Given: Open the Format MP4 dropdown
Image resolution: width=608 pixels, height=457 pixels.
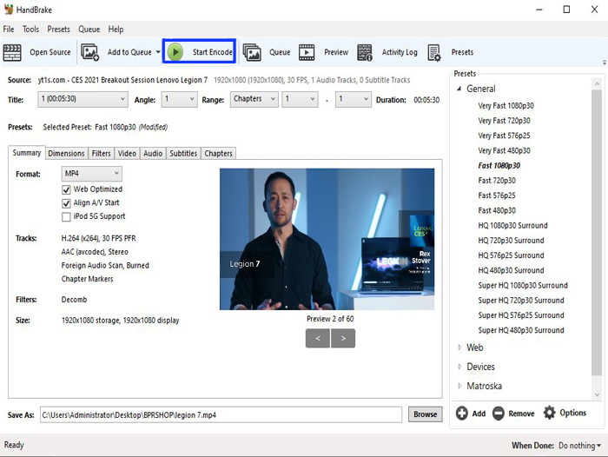Looking at the screenshot, I should click(x=91, y=174).
